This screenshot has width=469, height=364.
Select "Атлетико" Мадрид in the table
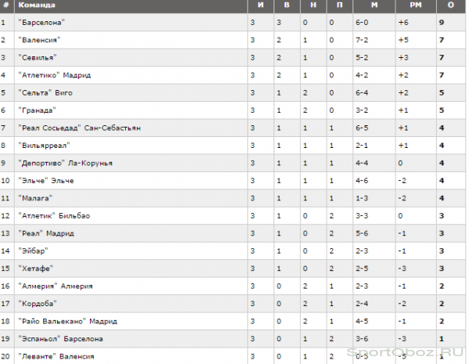coord(55,75)
